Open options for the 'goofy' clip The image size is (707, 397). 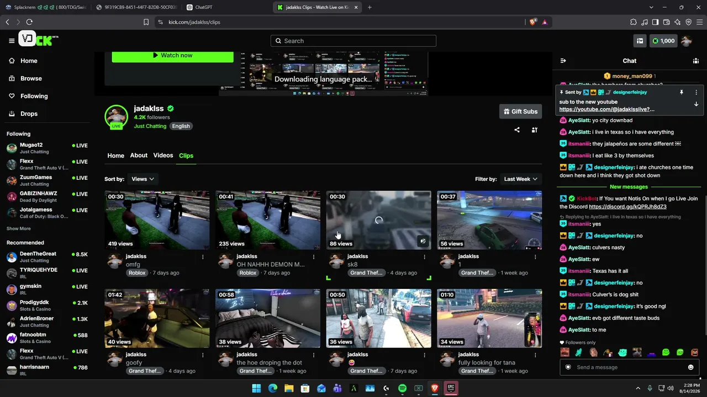[x=203, y=355]
